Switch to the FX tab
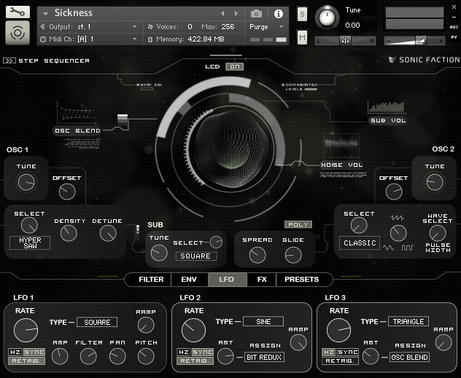461x378 pixels. [262, 280]
